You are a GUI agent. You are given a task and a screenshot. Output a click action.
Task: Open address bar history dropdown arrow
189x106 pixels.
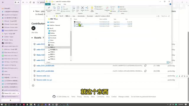point(157,16)
